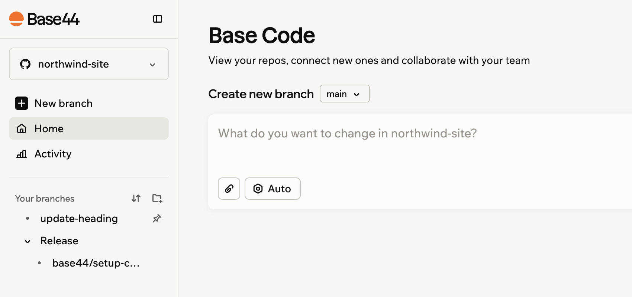The height and width of the screenshot is (297, 632).
Task: Collapse the Release folder chevron
Action: tap(28, 241)
